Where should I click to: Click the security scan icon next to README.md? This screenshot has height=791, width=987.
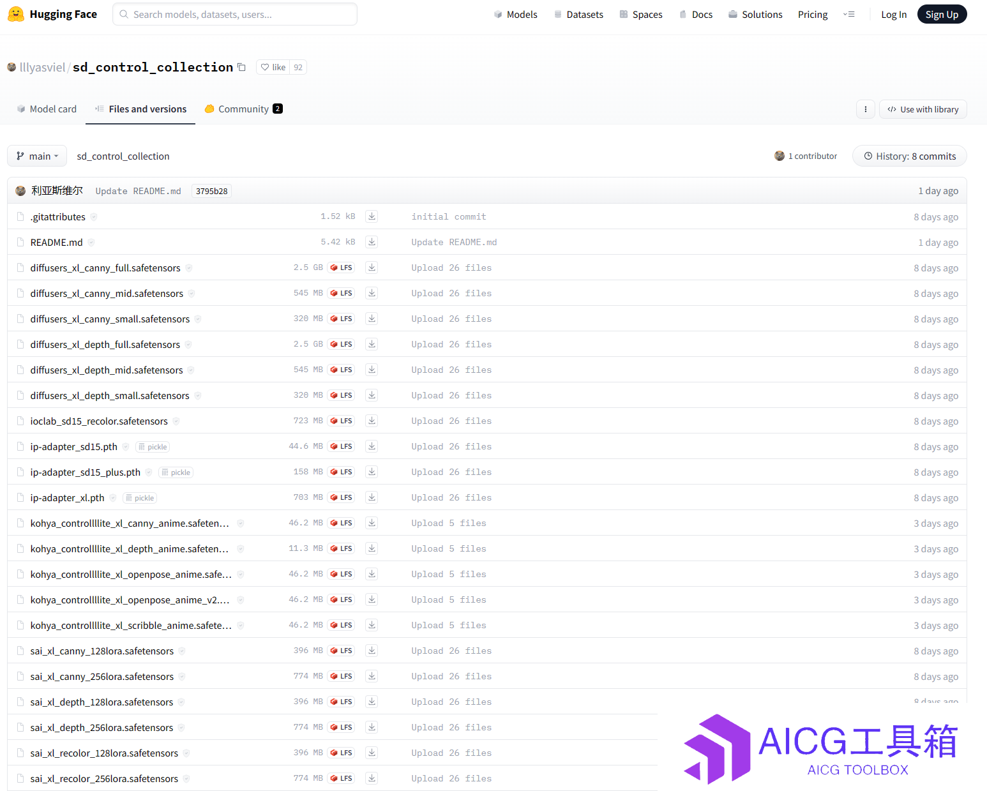click(x=91, y=242)
